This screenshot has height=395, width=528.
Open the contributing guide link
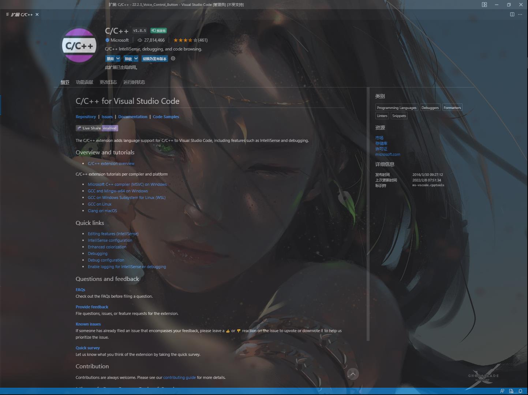point(179,377)
